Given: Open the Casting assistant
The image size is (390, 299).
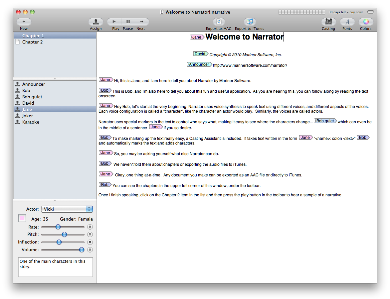Looking at the screenshot, I should click(x=328, y=22).
